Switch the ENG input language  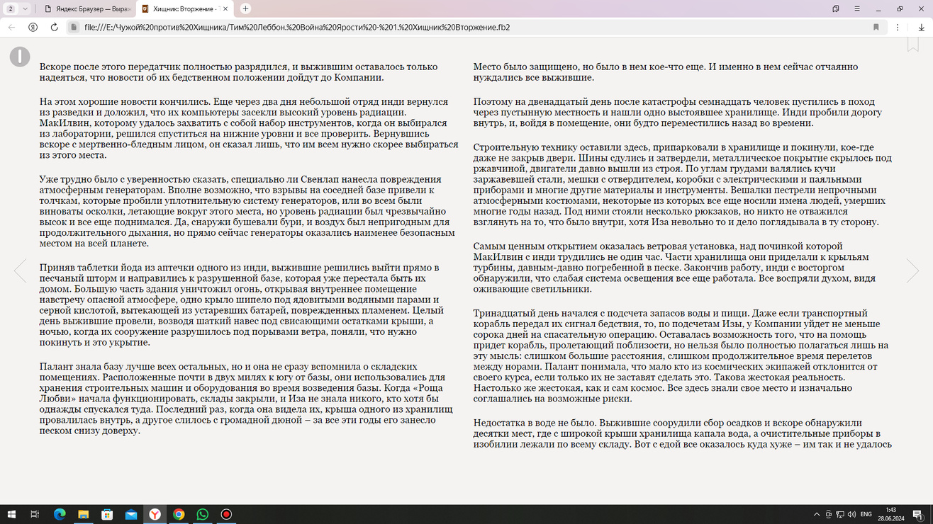866,515
